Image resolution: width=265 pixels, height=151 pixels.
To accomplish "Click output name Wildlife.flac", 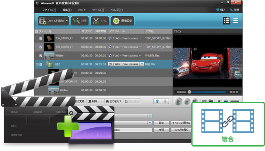I will 152,56.
